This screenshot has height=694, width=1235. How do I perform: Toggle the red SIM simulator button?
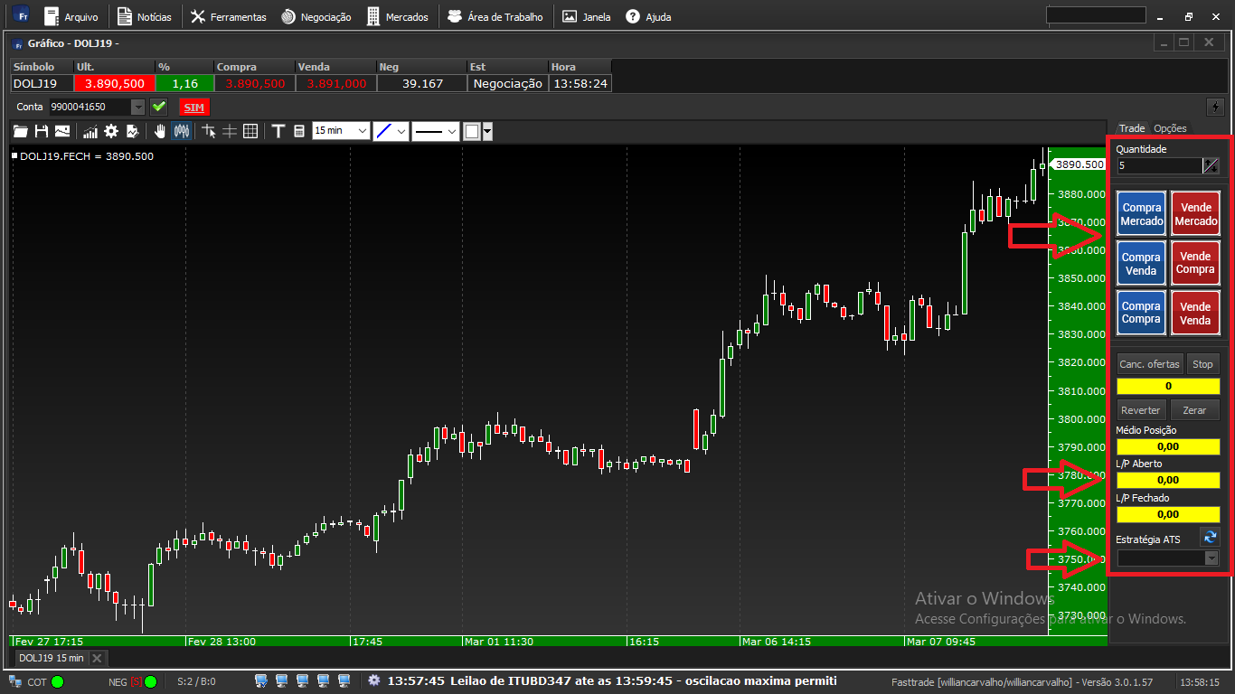[194, 107]
